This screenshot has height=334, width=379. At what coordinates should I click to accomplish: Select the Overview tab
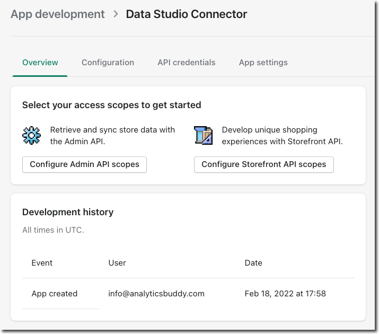40,63
